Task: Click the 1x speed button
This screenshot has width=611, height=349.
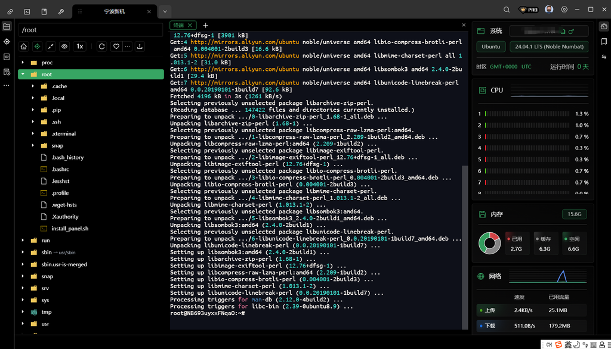Action: (79, 46)
